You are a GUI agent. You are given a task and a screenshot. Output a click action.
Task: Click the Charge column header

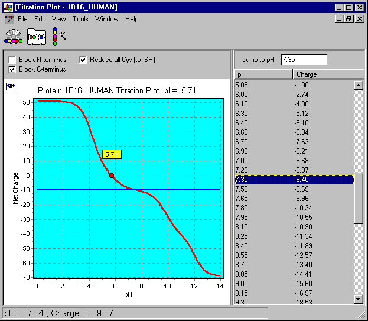328,74
